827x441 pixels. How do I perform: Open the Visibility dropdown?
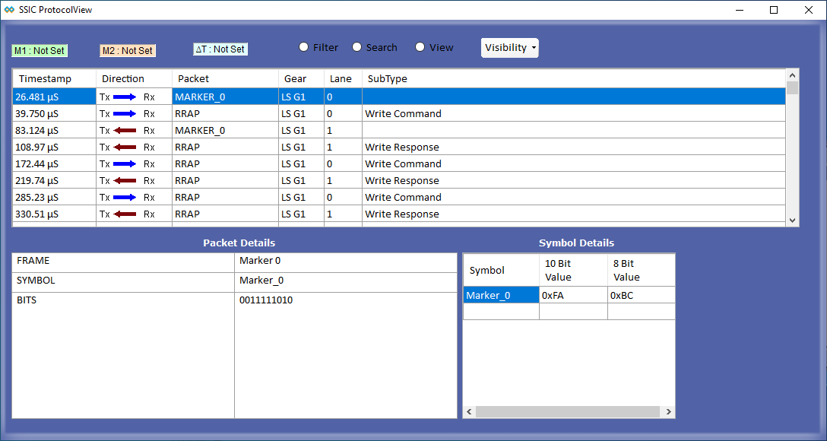point(510,48)
